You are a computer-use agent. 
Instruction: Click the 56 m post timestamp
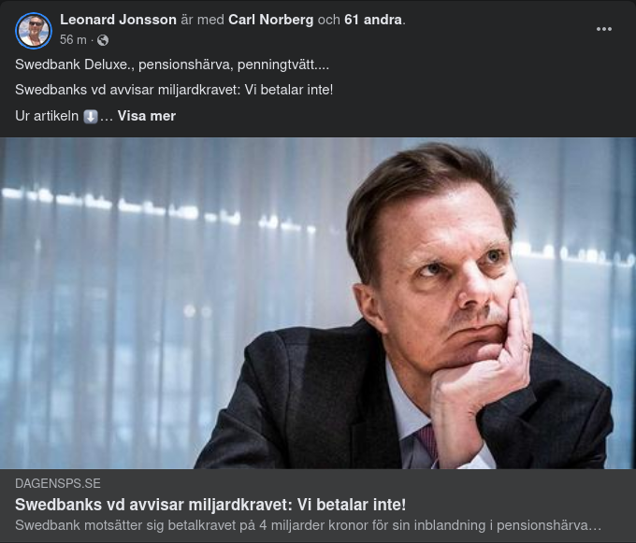[73, 39]
